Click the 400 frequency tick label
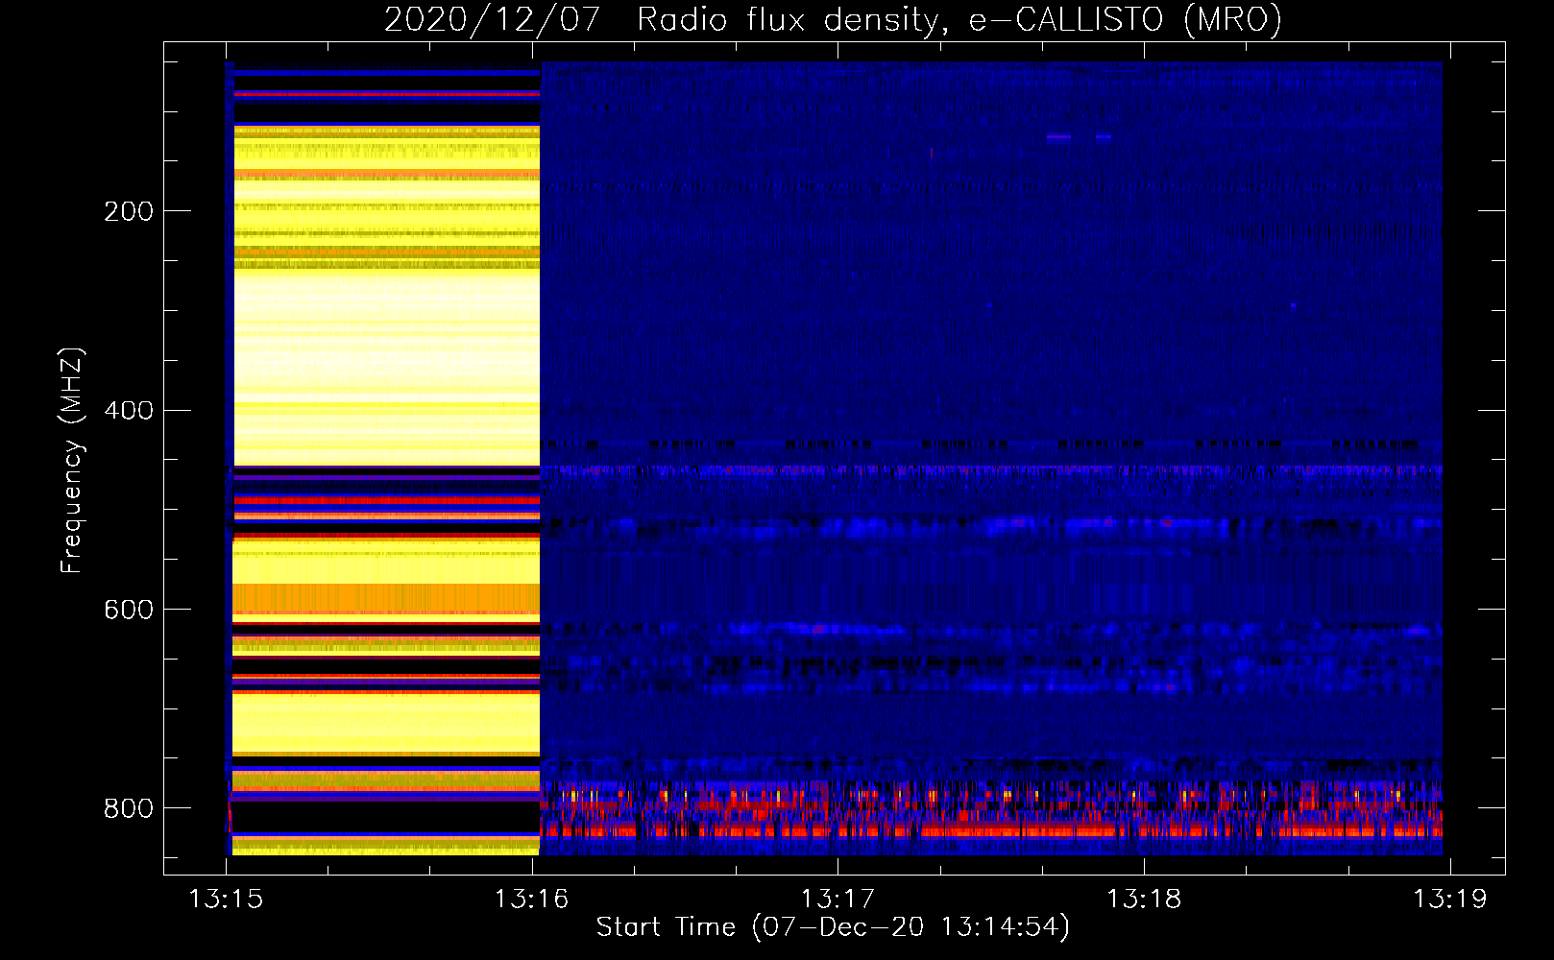1554x960 pixels. [128, 411]
